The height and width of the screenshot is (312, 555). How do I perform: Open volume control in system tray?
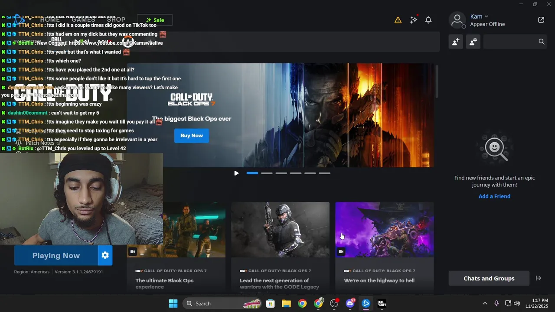(516, 303)
